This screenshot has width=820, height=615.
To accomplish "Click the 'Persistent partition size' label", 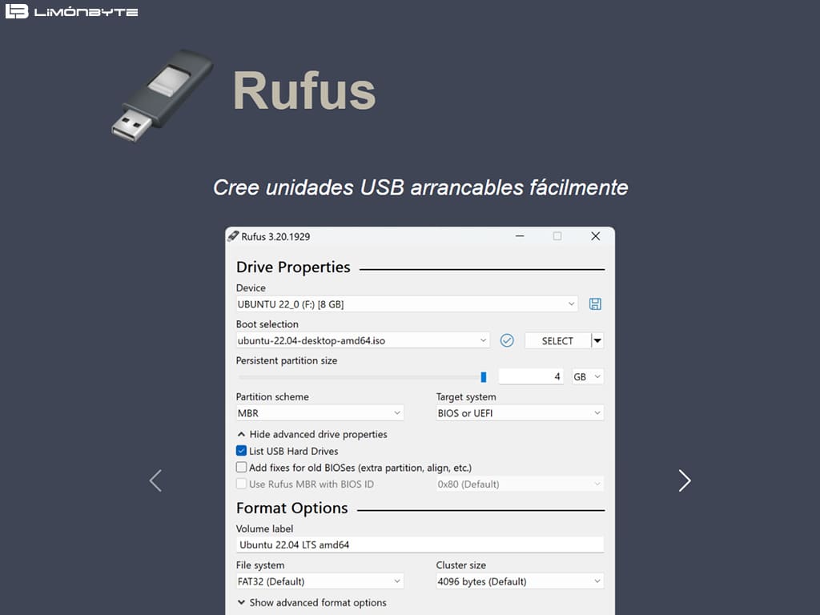I will point(287,360).
